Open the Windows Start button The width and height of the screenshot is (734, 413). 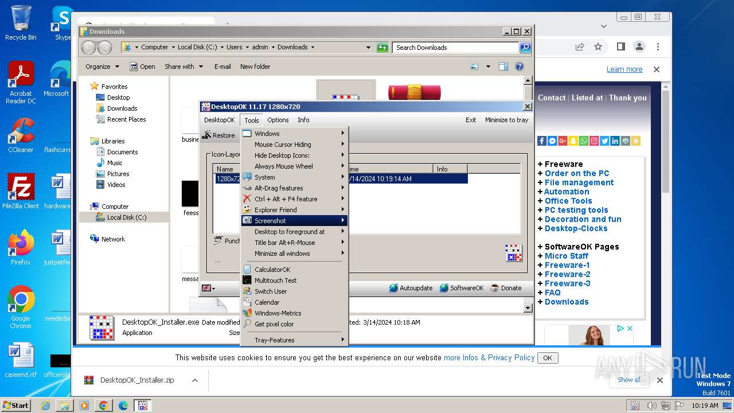click(15, 405)
